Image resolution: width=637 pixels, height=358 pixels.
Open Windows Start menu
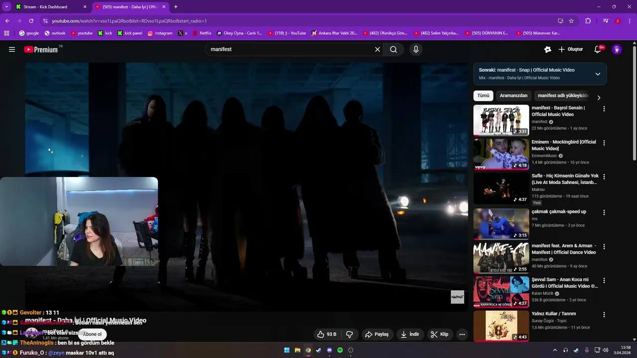pyautogui.click(x=287, y=350)
